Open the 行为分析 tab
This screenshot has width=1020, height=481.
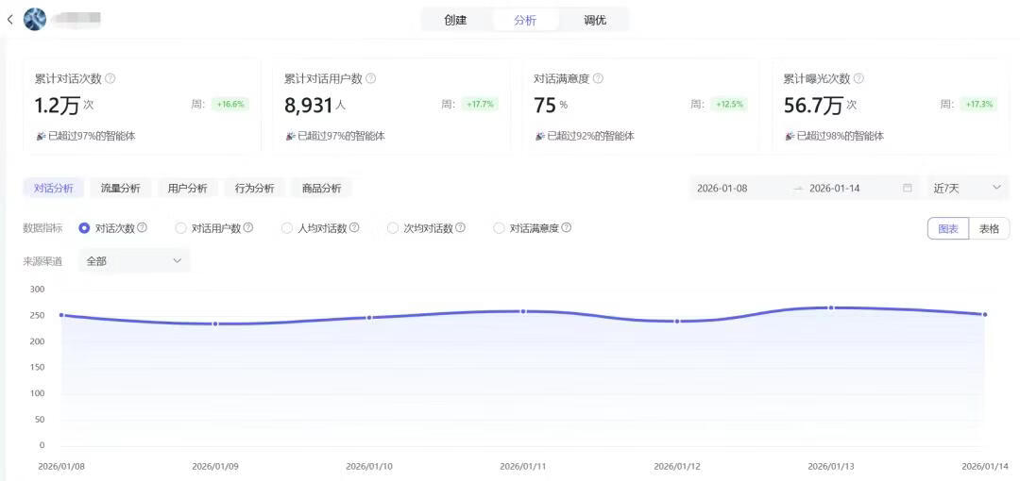[254, 189]
